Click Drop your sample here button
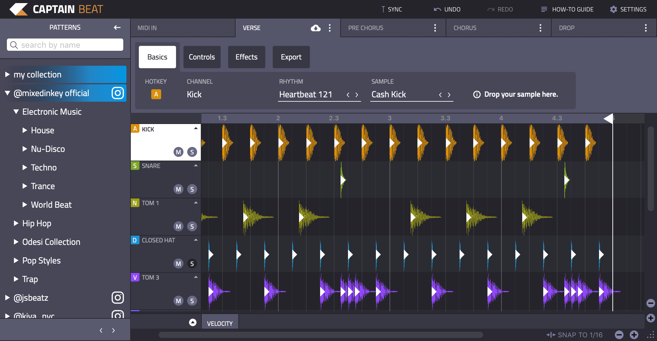The image size is (657, 341). point(520,94)
